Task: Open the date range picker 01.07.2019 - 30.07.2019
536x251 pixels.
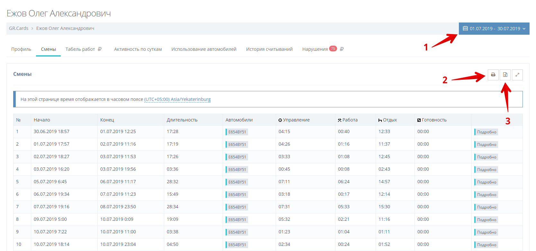Action: click(494, 29)
